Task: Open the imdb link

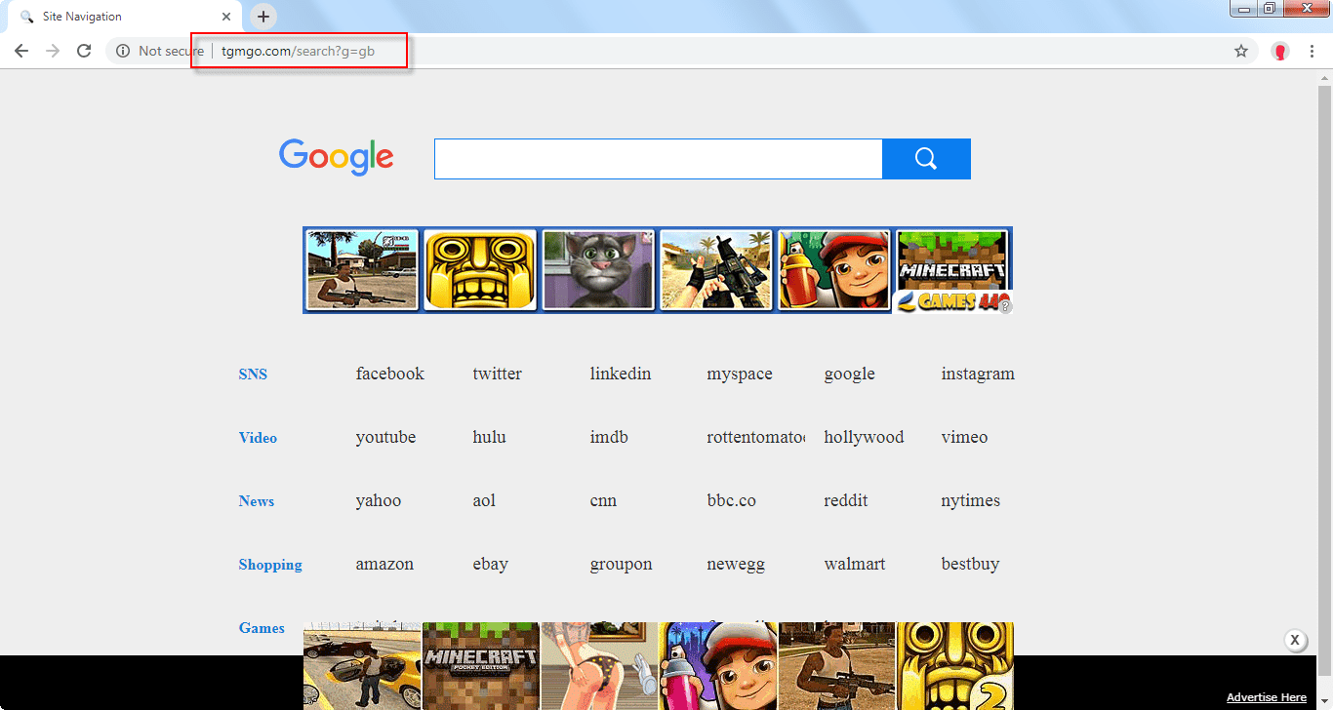Action: (609, 437)
